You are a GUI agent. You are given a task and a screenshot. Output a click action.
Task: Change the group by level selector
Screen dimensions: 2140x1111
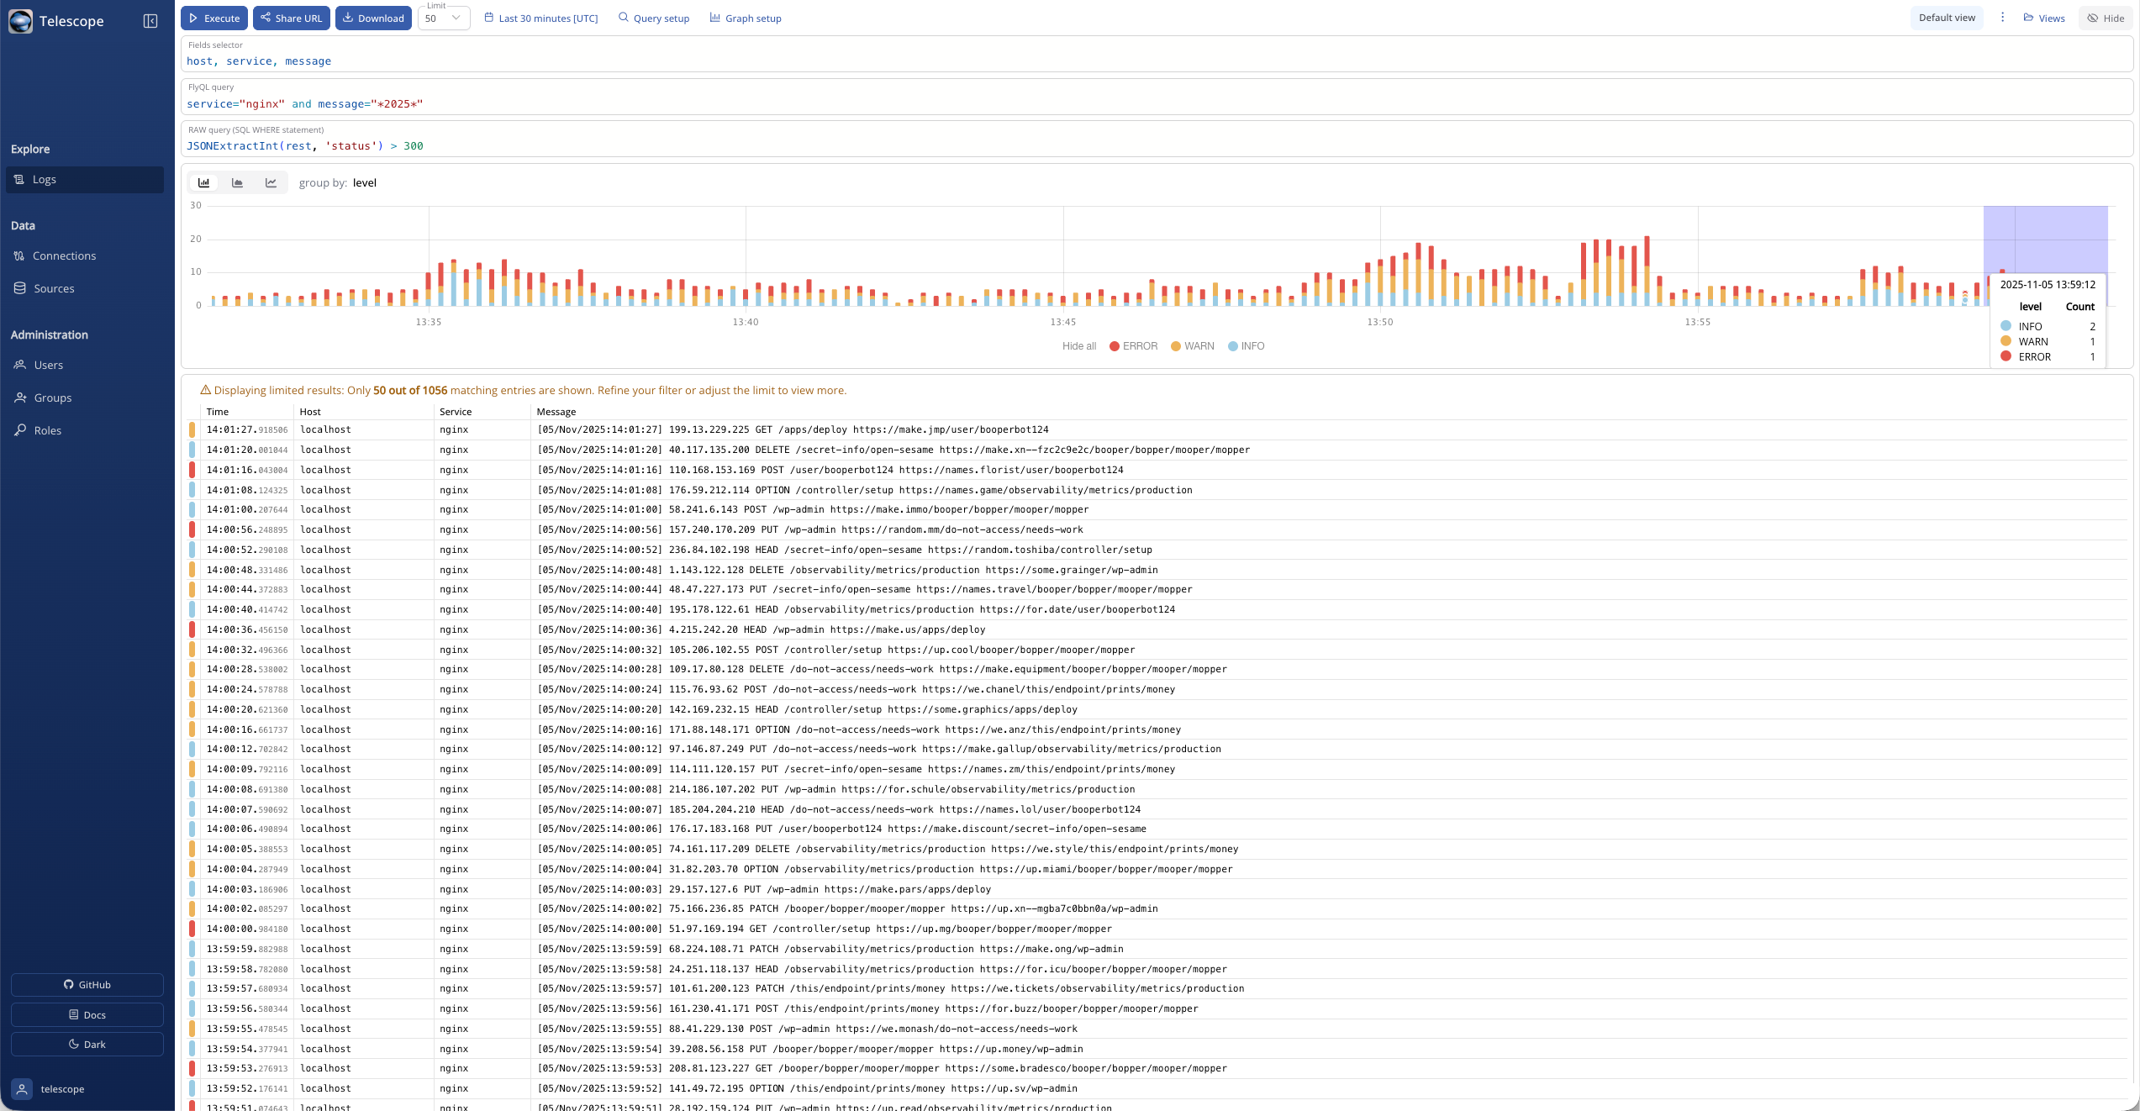tap(365, 183)
